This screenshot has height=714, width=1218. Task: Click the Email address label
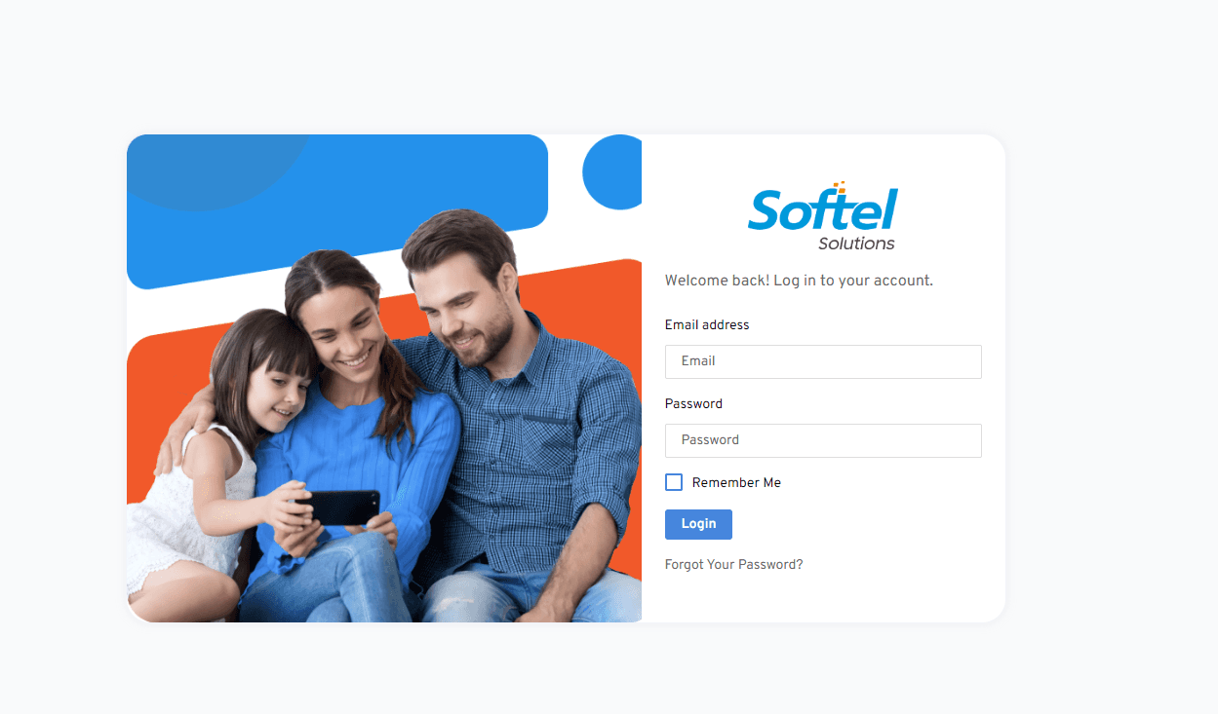(707, 324)
